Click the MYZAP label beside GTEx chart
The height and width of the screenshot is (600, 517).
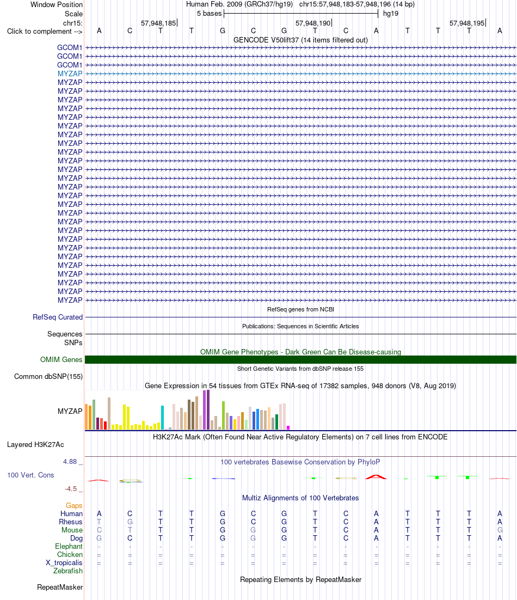[x=70, y=411]
